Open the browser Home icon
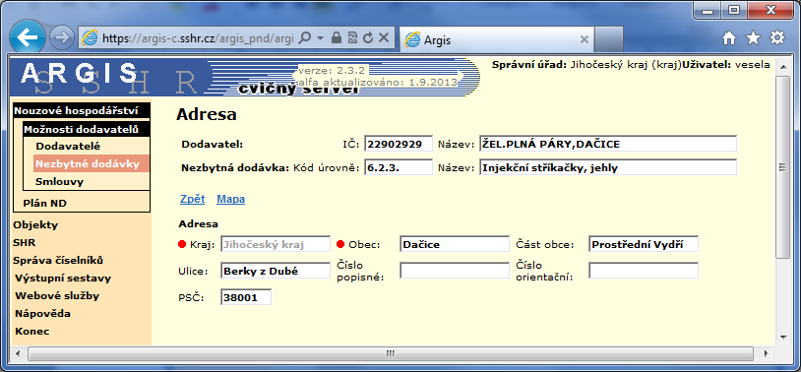The image size is (801, 372). 729,38
